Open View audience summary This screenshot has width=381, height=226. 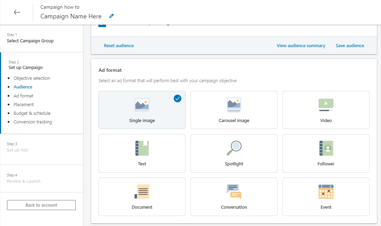pyautogui.click(x=301, y=46)
